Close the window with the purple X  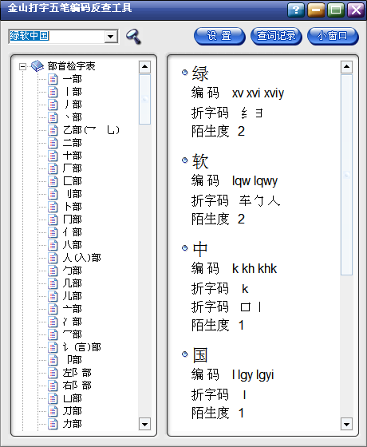point(356,10)
